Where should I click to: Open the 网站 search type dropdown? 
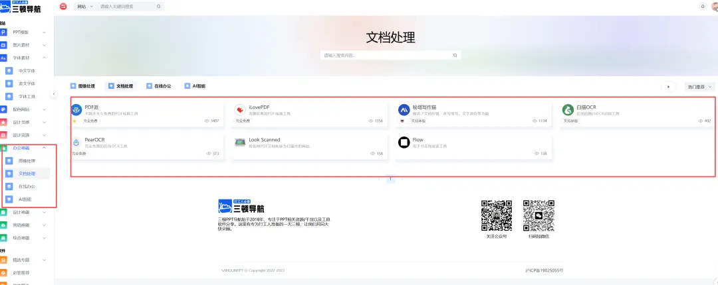[84, 7]
